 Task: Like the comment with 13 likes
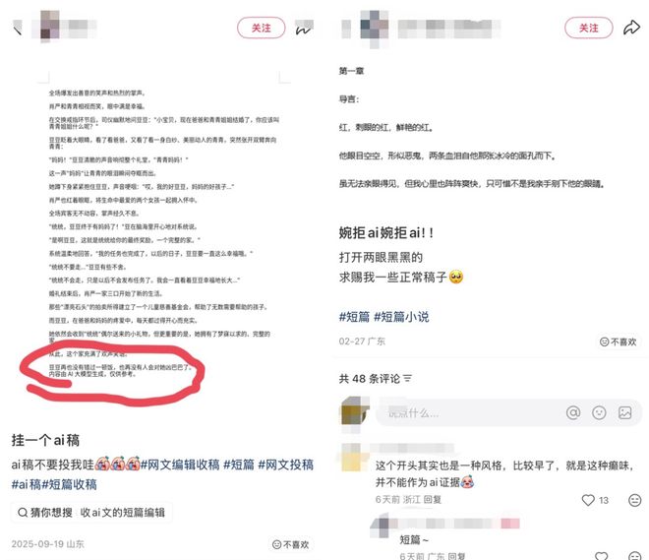588,500
